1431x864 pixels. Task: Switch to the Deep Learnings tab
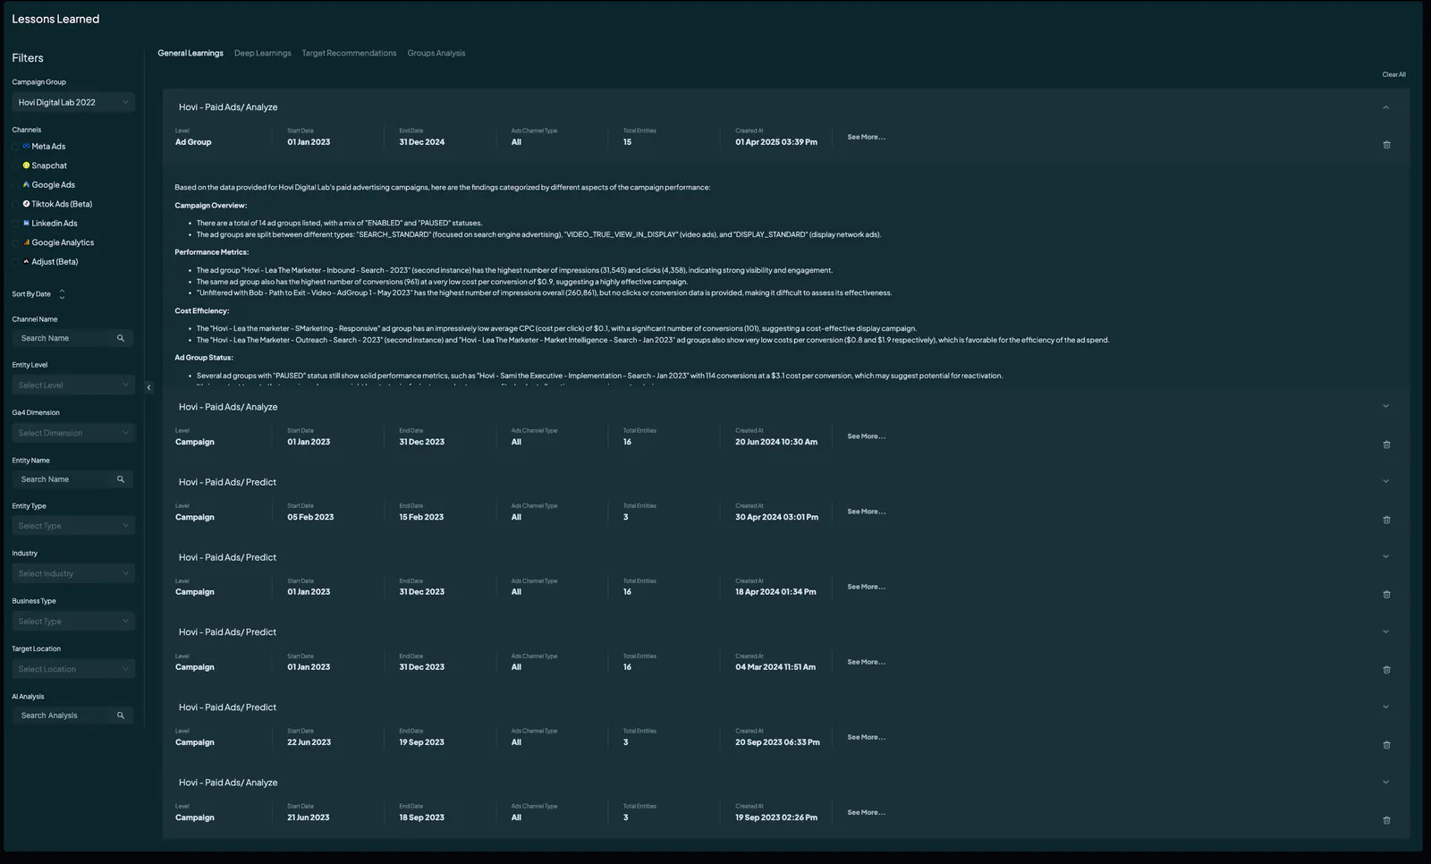pos(263,53)
